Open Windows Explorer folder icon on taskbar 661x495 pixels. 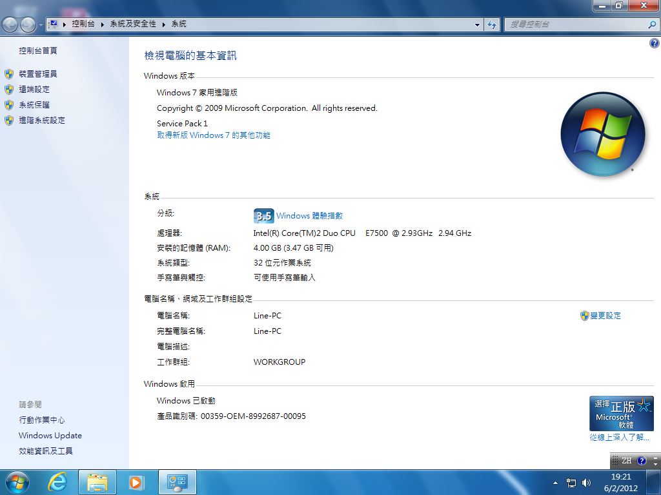pos(97,482)
